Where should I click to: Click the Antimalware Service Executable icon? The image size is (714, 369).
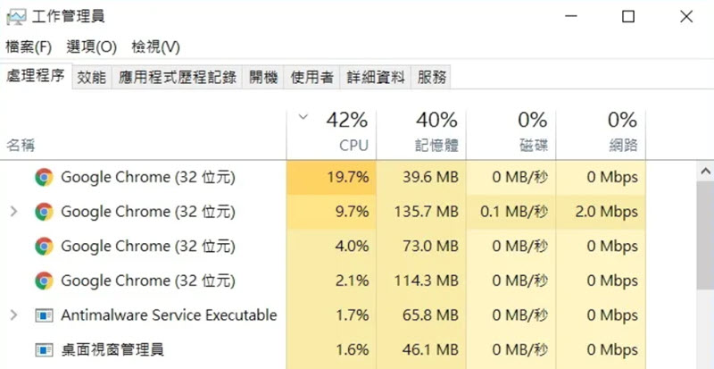tap(44, 315)
